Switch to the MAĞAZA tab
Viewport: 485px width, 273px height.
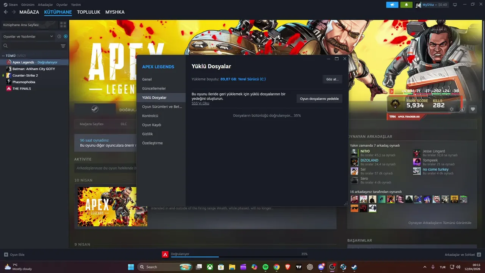point(29,12)
